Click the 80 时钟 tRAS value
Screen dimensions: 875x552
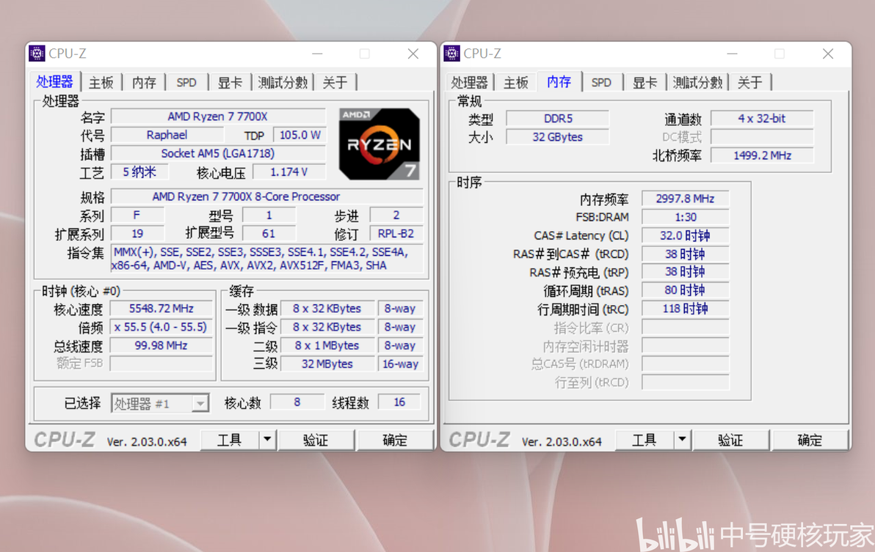click(686, 290)
